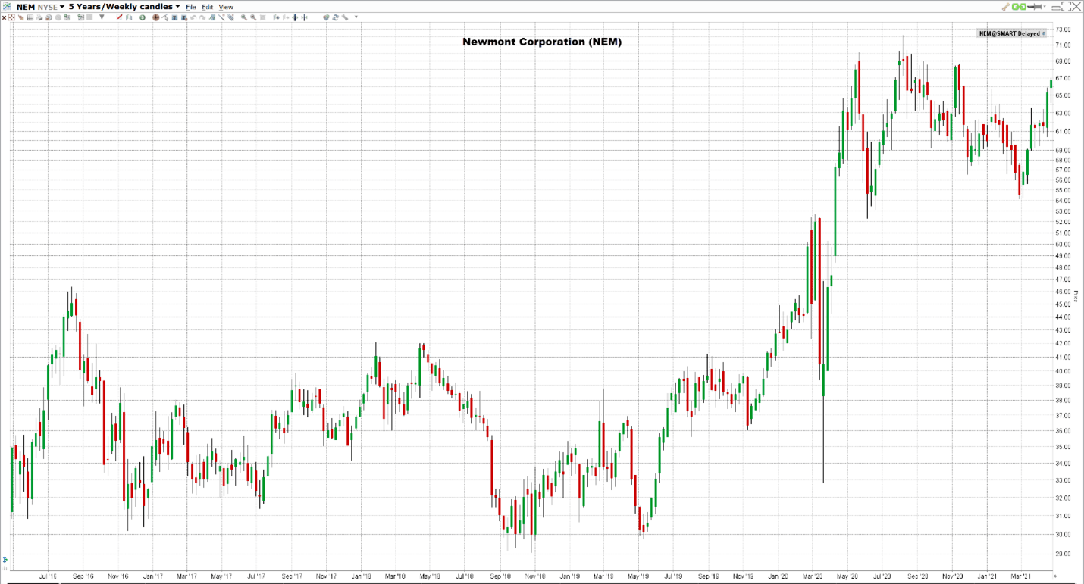Open the File menu

click(x=191, y=7)
